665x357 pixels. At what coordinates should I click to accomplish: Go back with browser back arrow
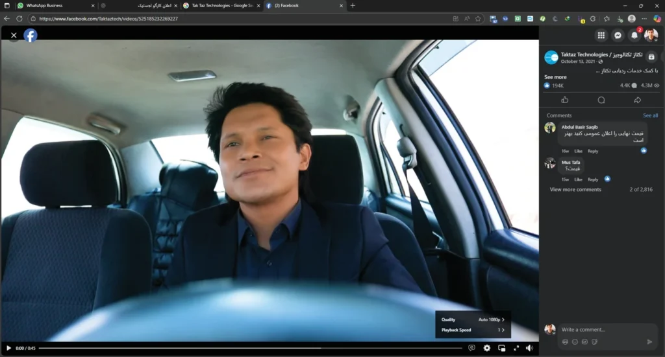(x=6, y=19)
